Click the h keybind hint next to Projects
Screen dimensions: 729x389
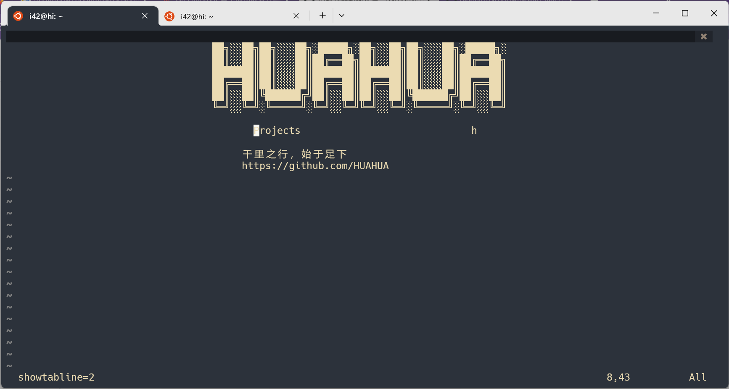474,130
